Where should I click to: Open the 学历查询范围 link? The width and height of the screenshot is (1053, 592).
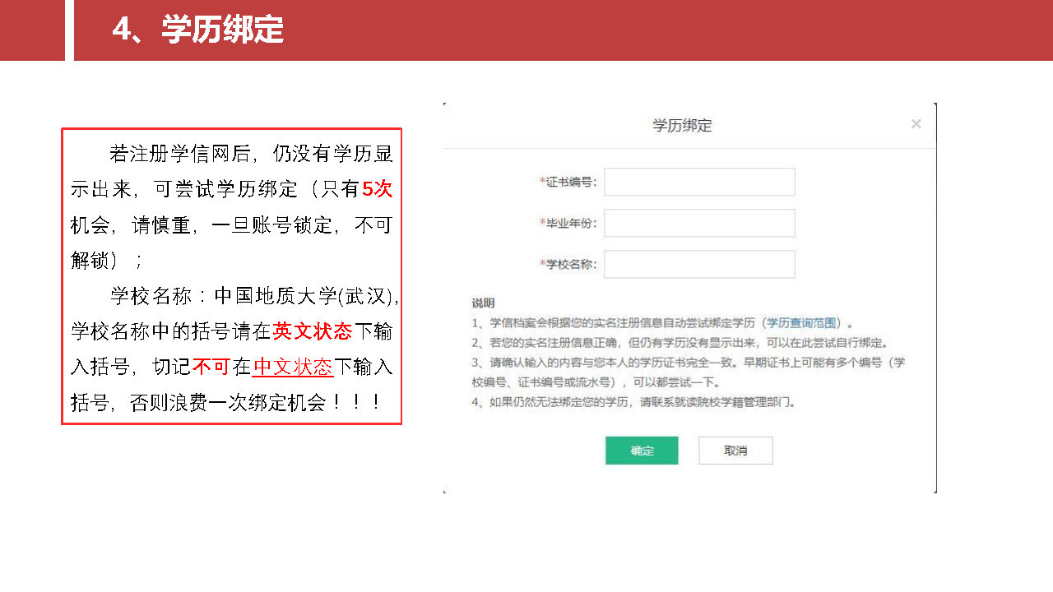click(802, 323)
